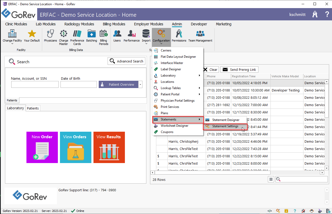Click the Change Facility dropdown chevron
The image size is (332, 214).
[12, 44]
